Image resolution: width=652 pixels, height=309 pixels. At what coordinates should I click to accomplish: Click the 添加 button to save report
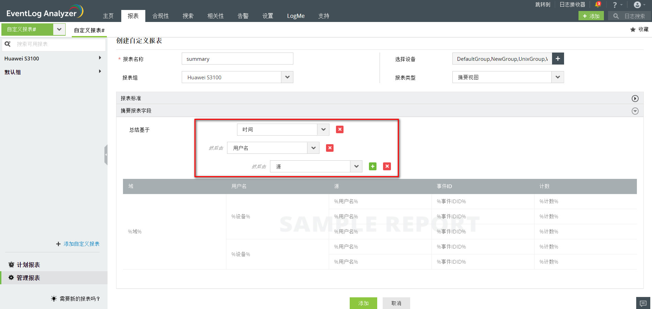363,303
